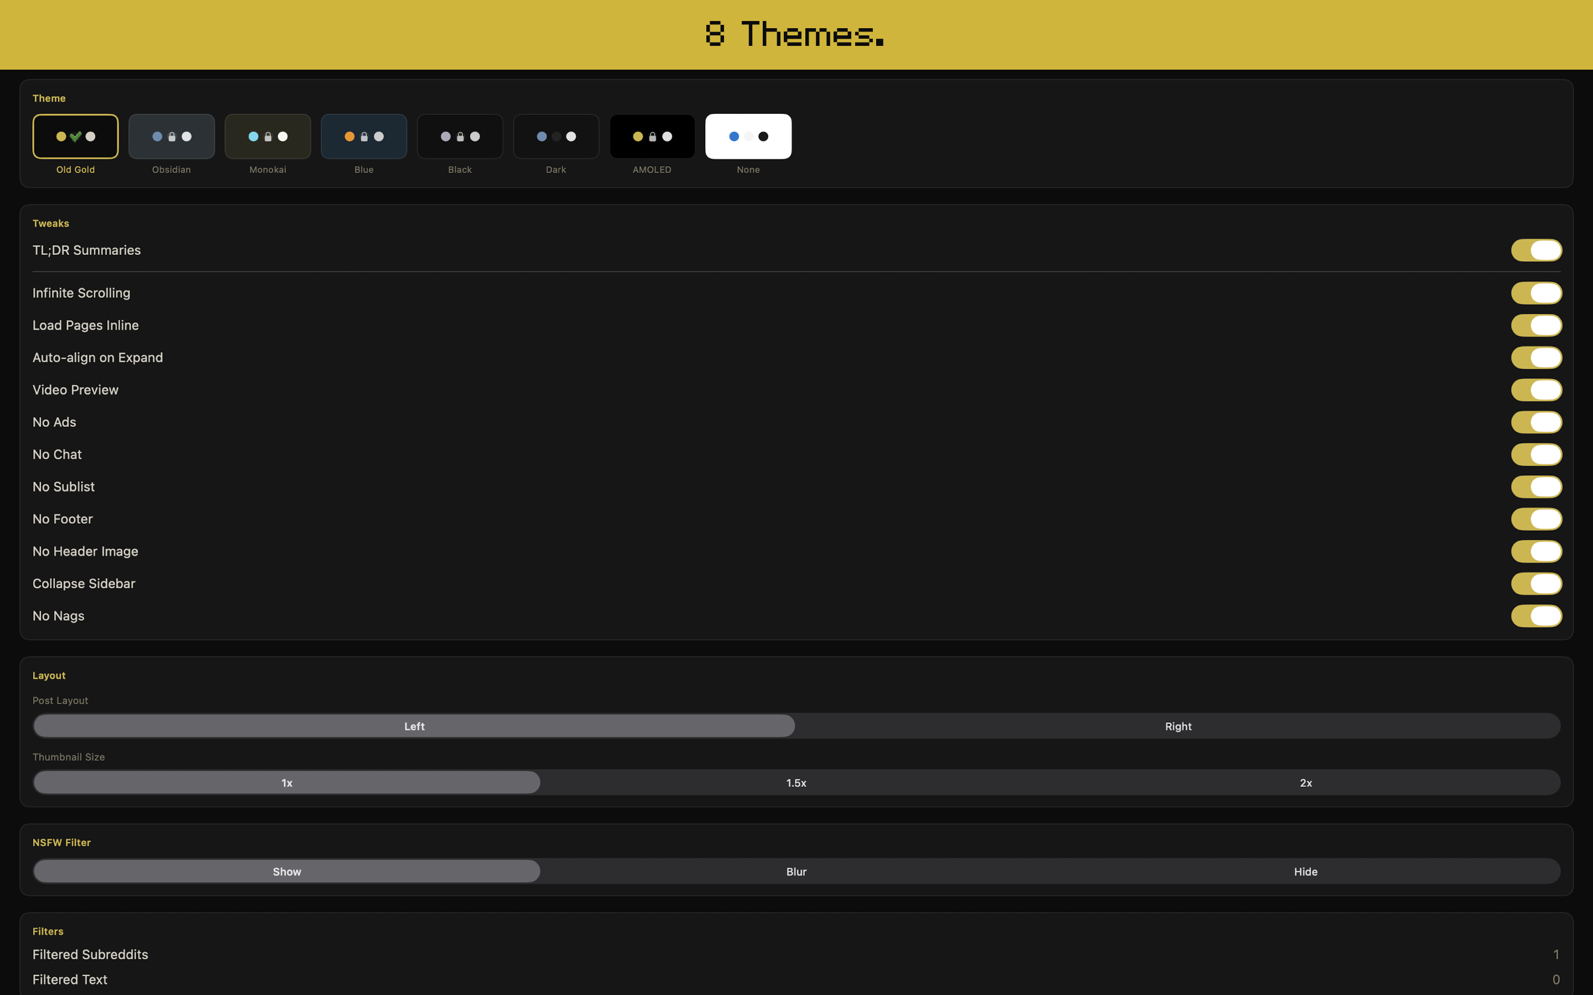The image size is (1593, 995).
Task: Set Post Layout to Right
Action: (1178, 726)
